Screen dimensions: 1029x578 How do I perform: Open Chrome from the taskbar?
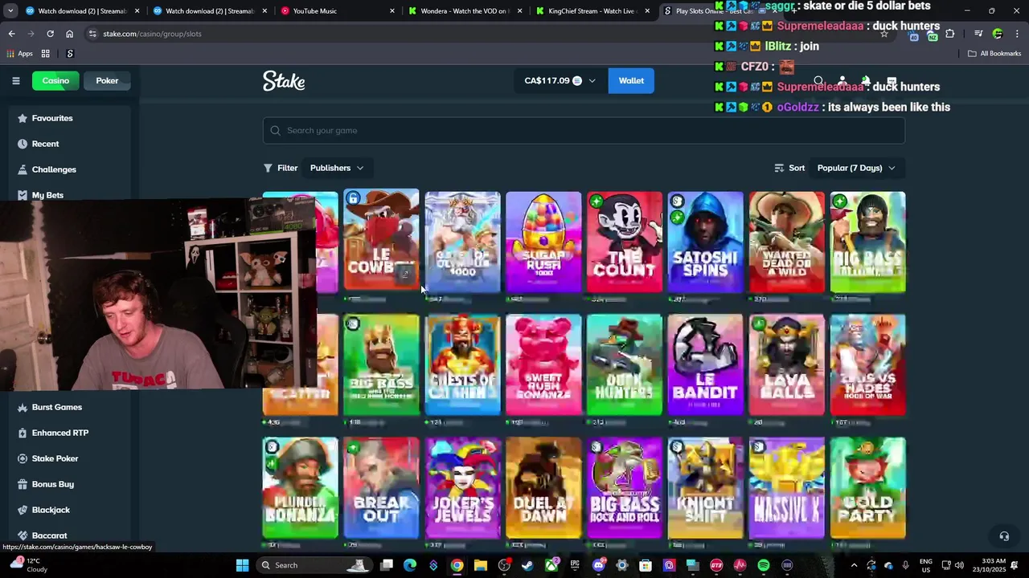click(457, 565)
